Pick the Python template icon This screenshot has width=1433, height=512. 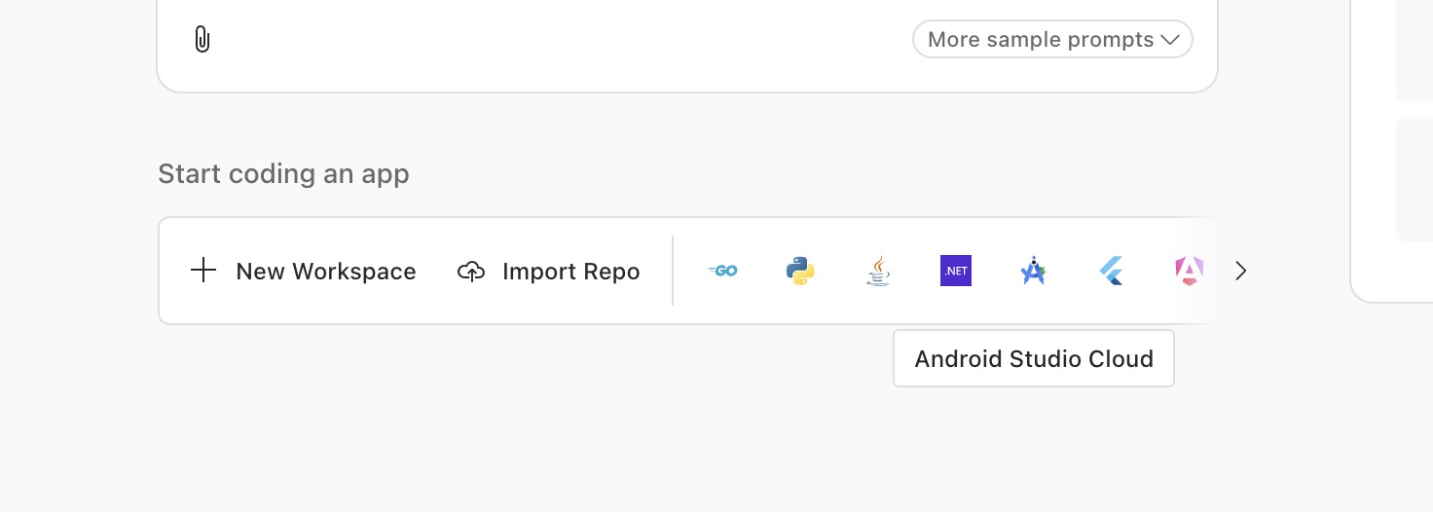click(800, 271)
